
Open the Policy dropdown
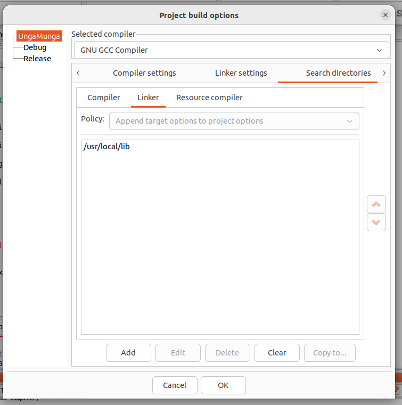pos(234,121)
